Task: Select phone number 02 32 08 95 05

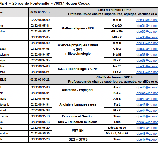Action: click(x=40, y=37)
